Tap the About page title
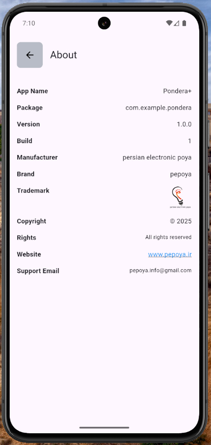Screen dimensions: 211x445 (64, 55)
